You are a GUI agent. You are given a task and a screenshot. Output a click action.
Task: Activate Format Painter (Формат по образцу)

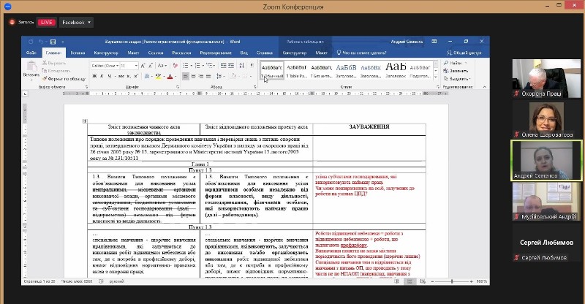[x=64, y=79]
